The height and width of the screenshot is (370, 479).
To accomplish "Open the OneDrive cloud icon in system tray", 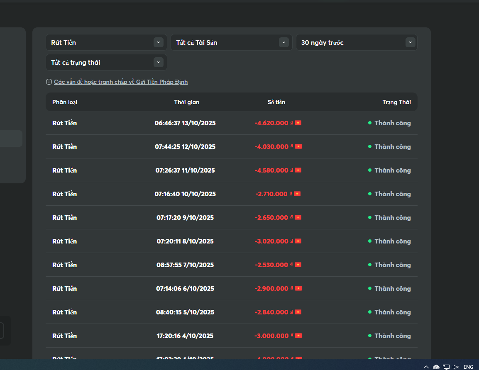I will pos(436,367).
